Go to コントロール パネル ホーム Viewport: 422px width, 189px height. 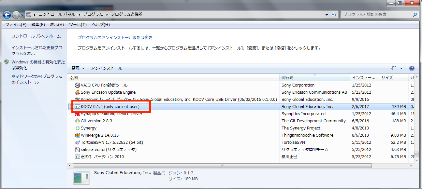pyautogui.click(x=36, y=36)
